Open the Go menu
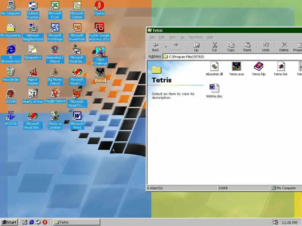302x226 pixels. tap(182, 37)
